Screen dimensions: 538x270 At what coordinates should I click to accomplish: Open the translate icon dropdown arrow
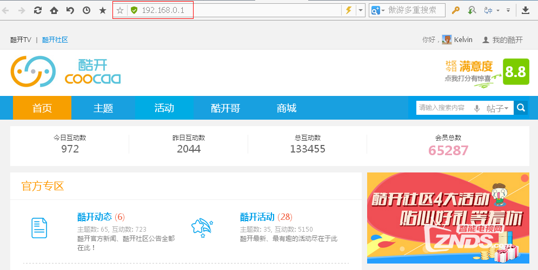click(x=498, y=11)
